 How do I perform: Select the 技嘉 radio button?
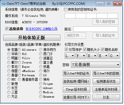pyautogui.click(x=41, y=67)
